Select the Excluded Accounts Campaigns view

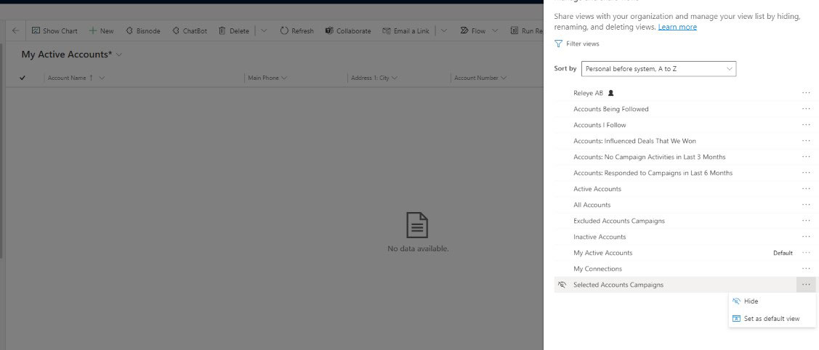[618, 221]
